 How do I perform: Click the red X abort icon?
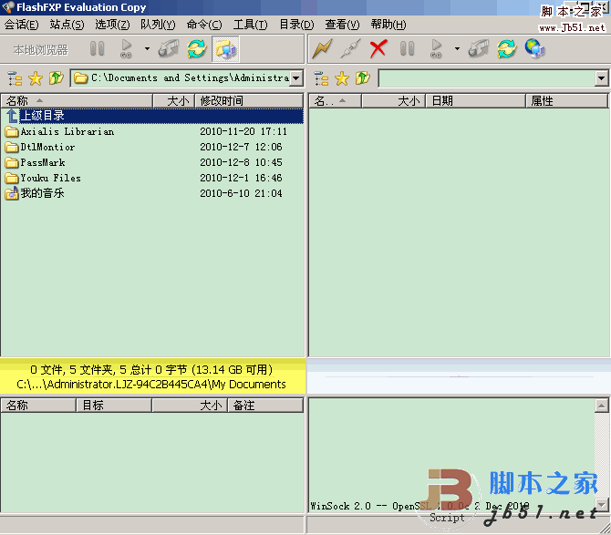tap(378, 49)
